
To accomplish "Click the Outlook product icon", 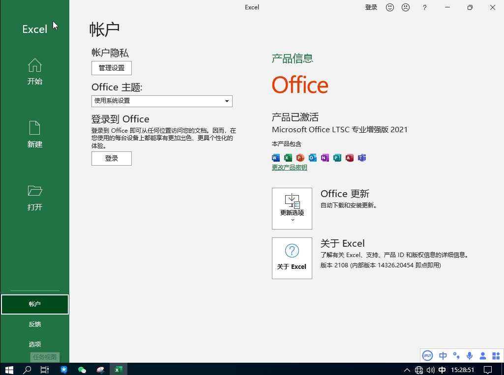I will 312,158.
